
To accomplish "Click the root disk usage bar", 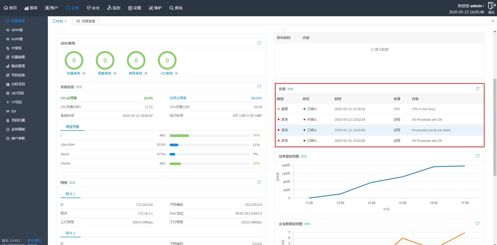I will [209, 136].
